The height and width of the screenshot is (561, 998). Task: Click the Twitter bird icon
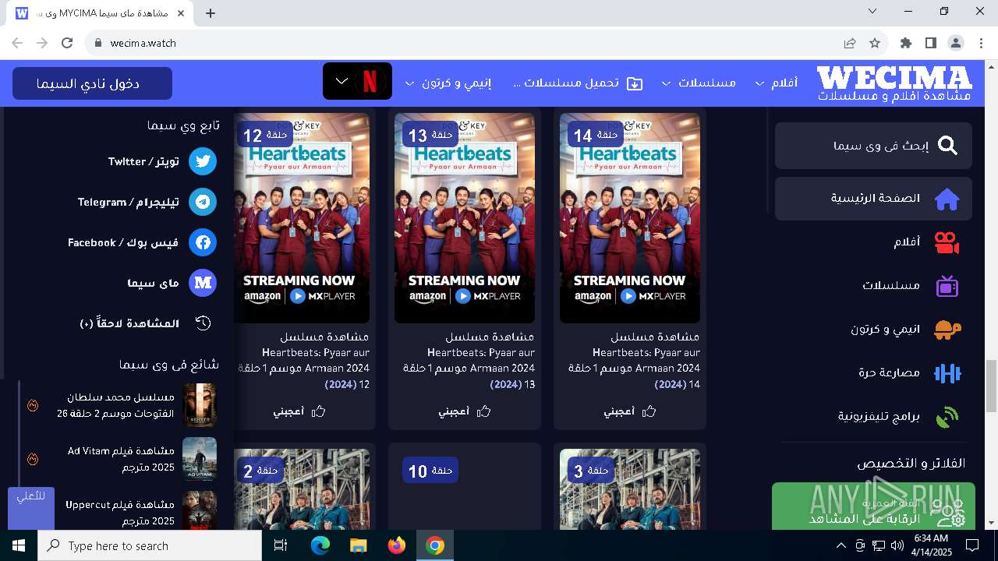pos(203,161)
